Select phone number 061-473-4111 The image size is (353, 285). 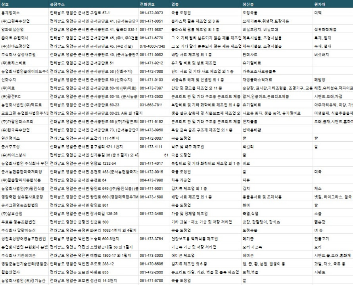154,147
